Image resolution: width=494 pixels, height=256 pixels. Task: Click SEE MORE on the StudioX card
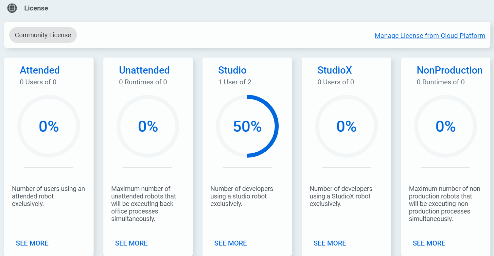coord(330,243)
